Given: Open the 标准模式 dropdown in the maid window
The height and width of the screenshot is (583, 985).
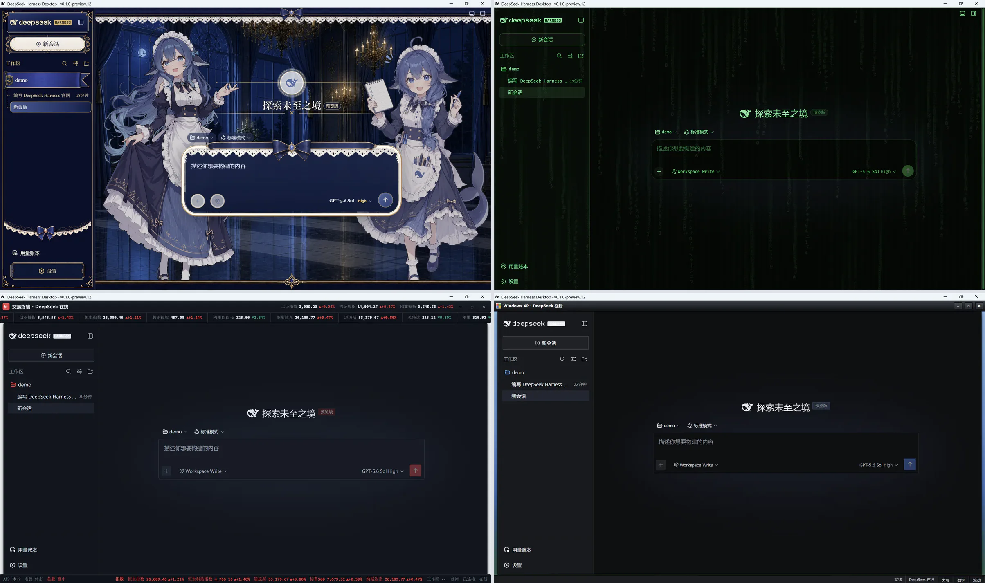Looking at the screenshot, I should click(236, 138).
